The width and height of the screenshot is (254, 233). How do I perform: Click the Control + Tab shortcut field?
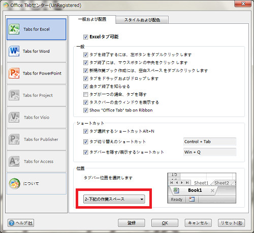coord(210,142)
